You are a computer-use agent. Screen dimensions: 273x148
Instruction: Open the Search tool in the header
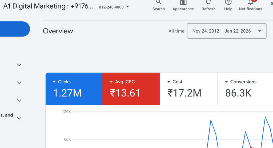(x=158, y=3)
